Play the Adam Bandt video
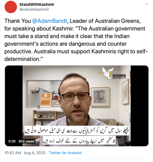153x162 pixels. tap(77, 106)
